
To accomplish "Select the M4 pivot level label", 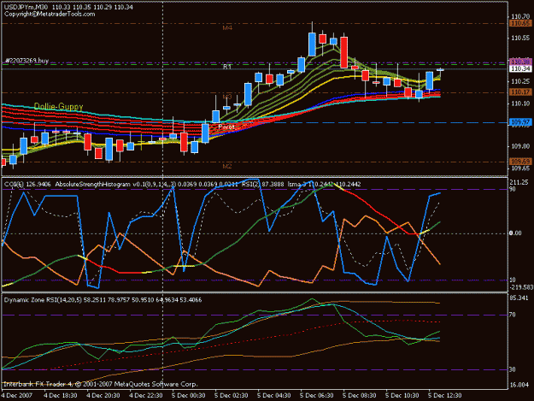I will pyautogui.click(x=227, y=28).
